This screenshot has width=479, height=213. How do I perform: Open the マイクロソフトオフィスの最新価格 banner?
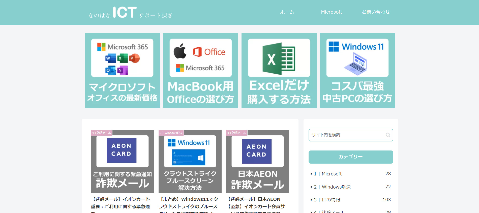[x=122, y=70]
